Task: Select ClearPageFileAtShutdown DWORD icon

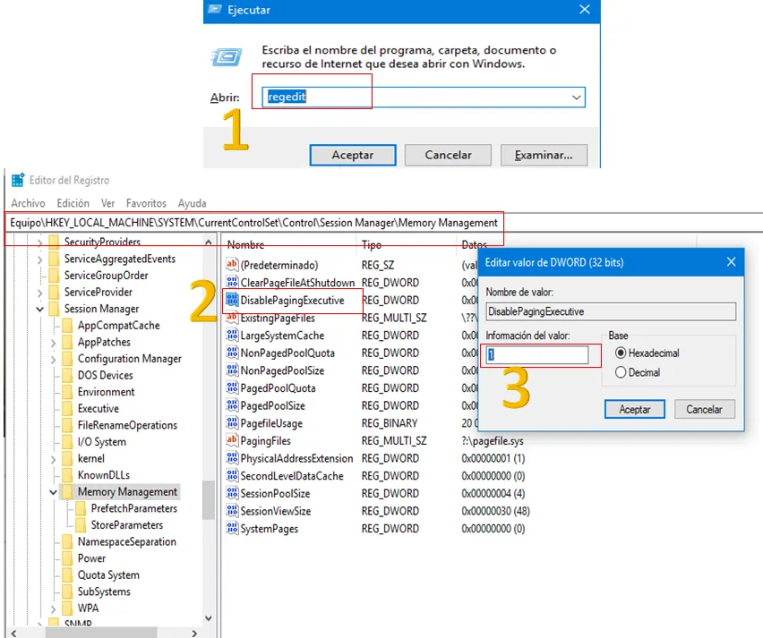Action: click(x=232, y=282)
